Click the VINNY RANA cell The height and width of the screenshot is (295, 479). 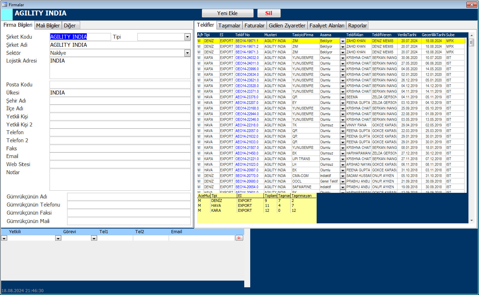358,125
